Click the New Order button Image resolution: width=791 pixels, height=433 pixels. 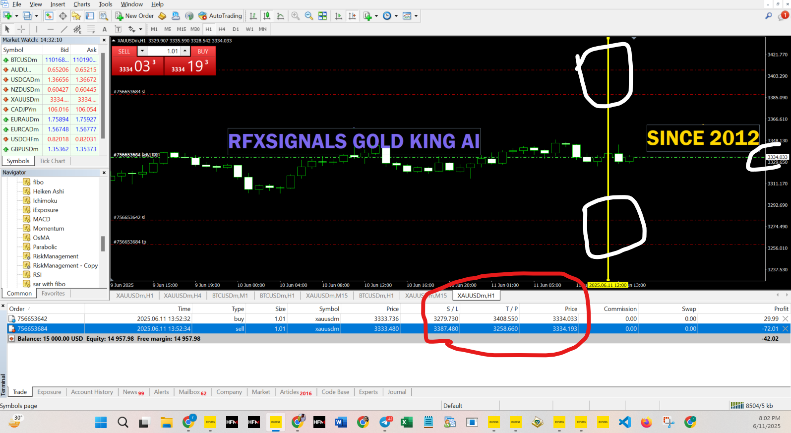[134, 16]
